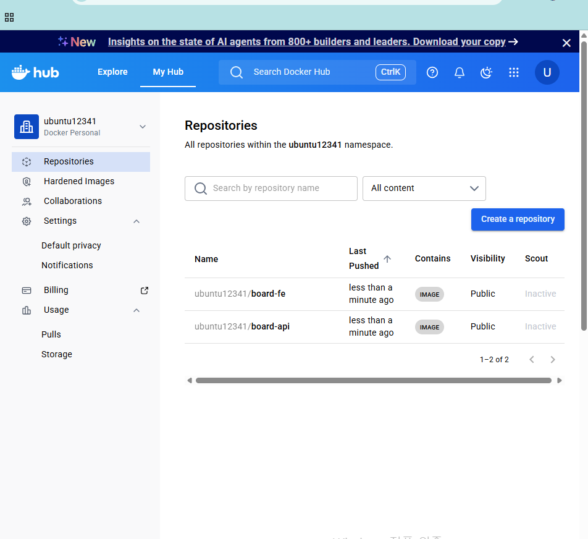Click the Create a repository button

[x=518, y=219]
